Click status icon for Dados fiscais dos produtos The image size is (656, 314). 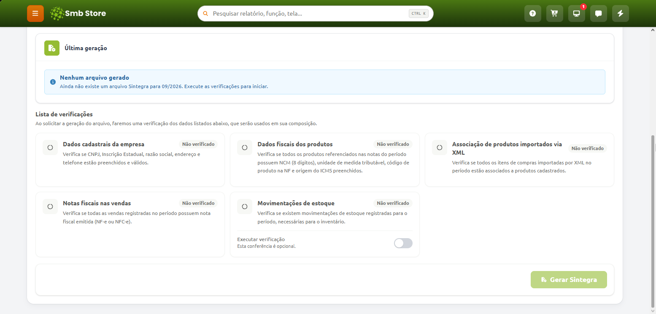tap(245, 148)
